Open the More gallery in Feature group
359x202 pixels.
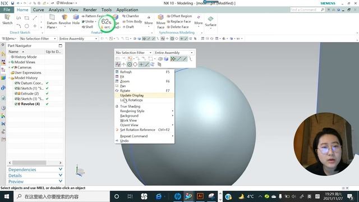[148, 21]
